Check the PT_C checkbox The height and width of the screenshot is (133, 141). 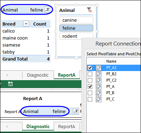click(90, 99)
